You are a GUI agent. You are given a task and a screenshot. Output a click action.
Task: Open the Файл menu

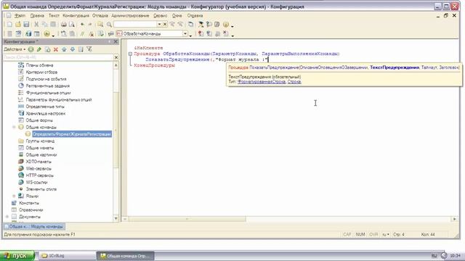[20, 16]
